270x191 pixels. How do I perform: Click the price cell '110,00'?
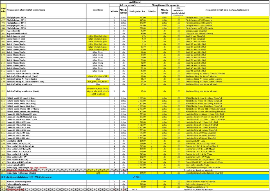[x=137, y=17]
